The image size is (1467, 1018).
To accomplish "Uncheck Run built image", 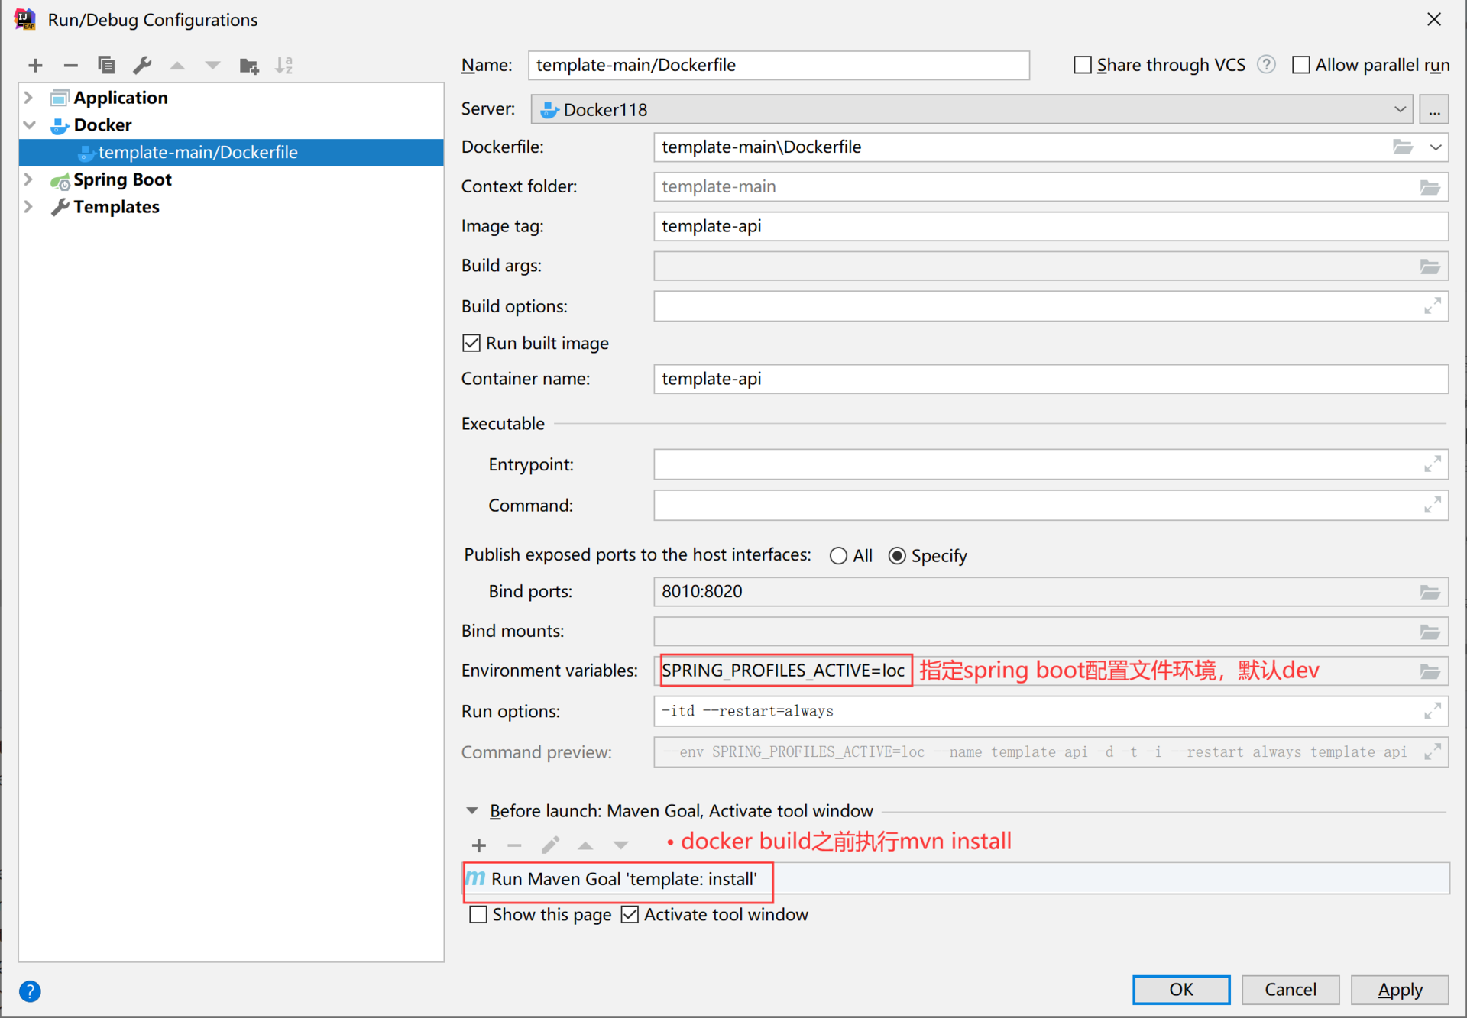I will (x=472, y=344).
